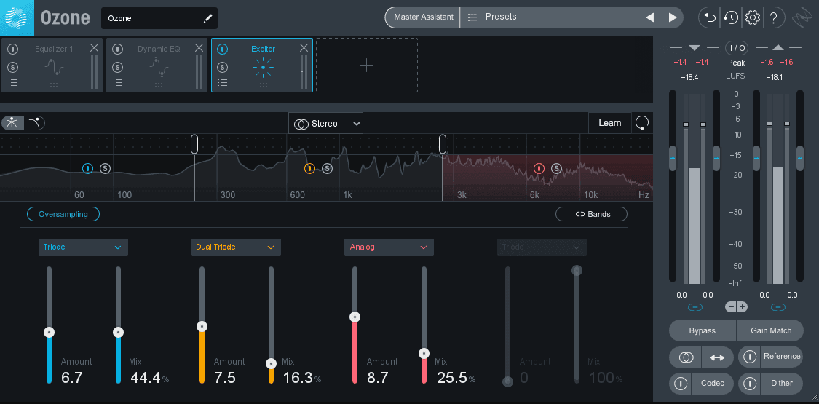Viewport: 819px width, 404px height.
Task: Click the Undo icon
Action: [x=709, y=17]
